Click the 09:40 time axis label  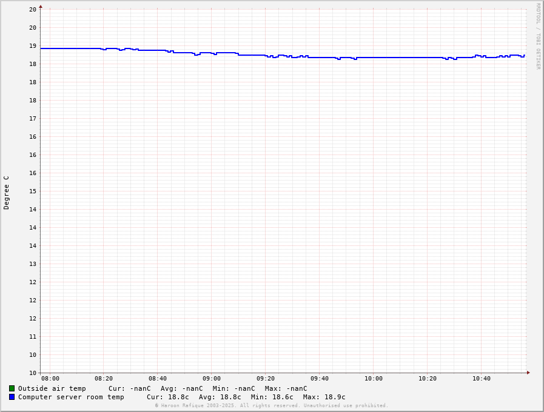tap(320, 379)
